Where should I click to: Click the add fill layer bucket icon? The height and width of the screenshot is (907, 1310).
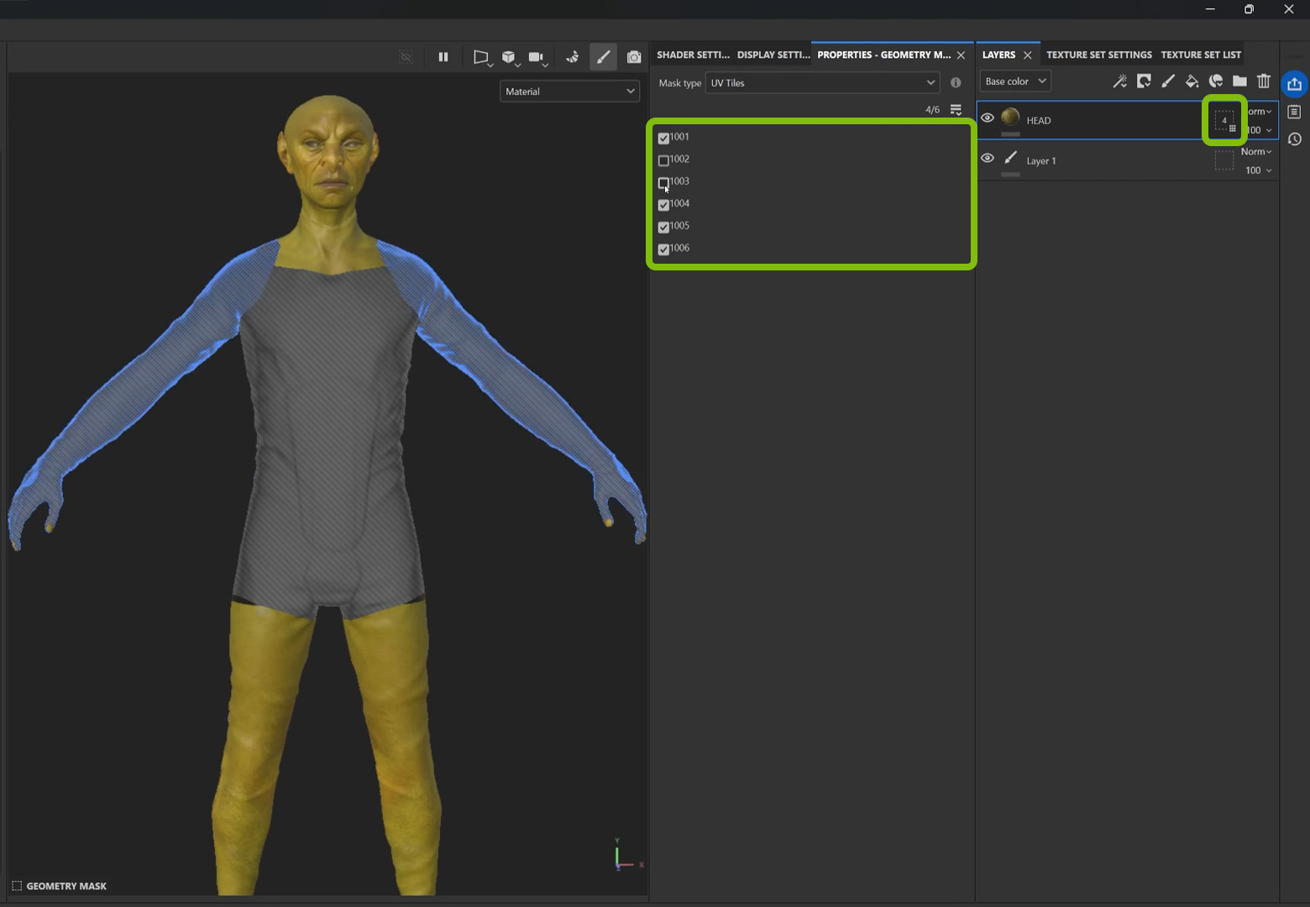tap(1192, 81)
